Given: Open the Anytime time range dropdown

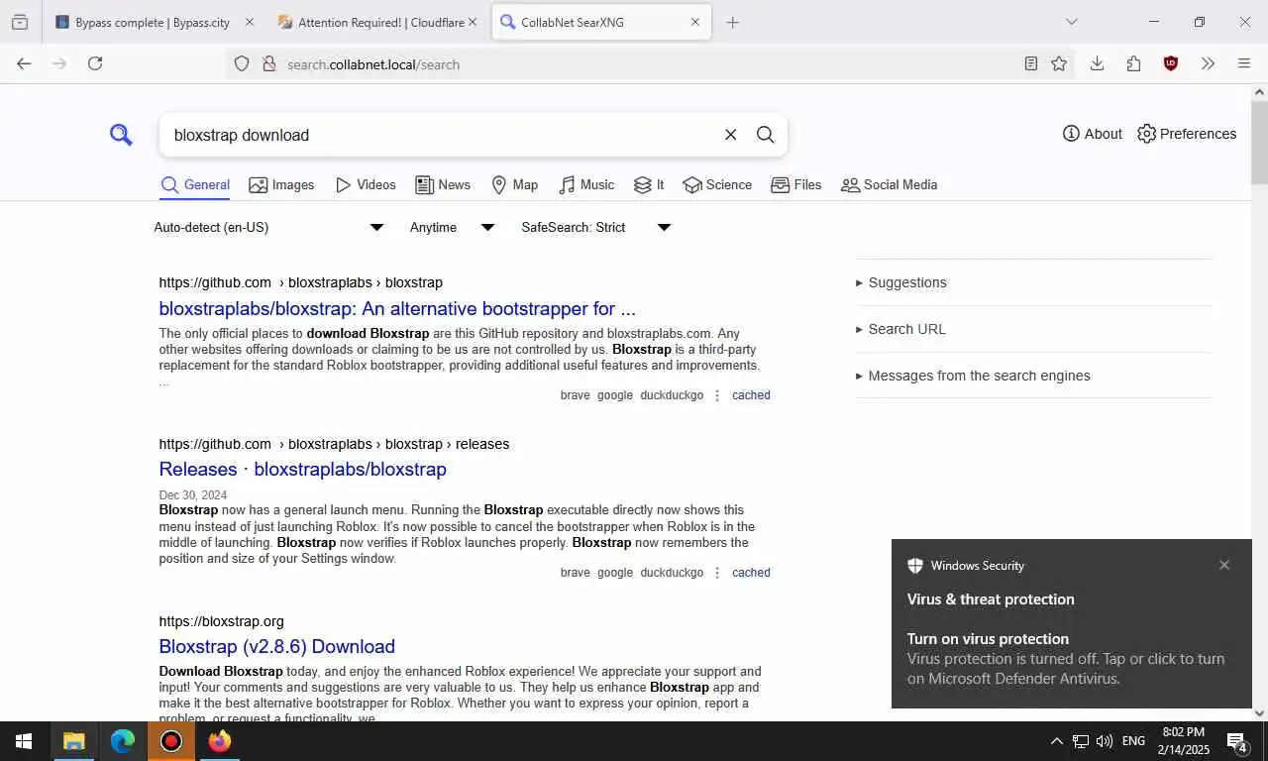Looking at the screenshot, I should coord(452,227).
